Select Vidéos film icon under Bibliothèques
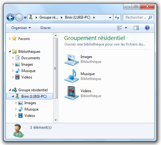 click(17, 77)
